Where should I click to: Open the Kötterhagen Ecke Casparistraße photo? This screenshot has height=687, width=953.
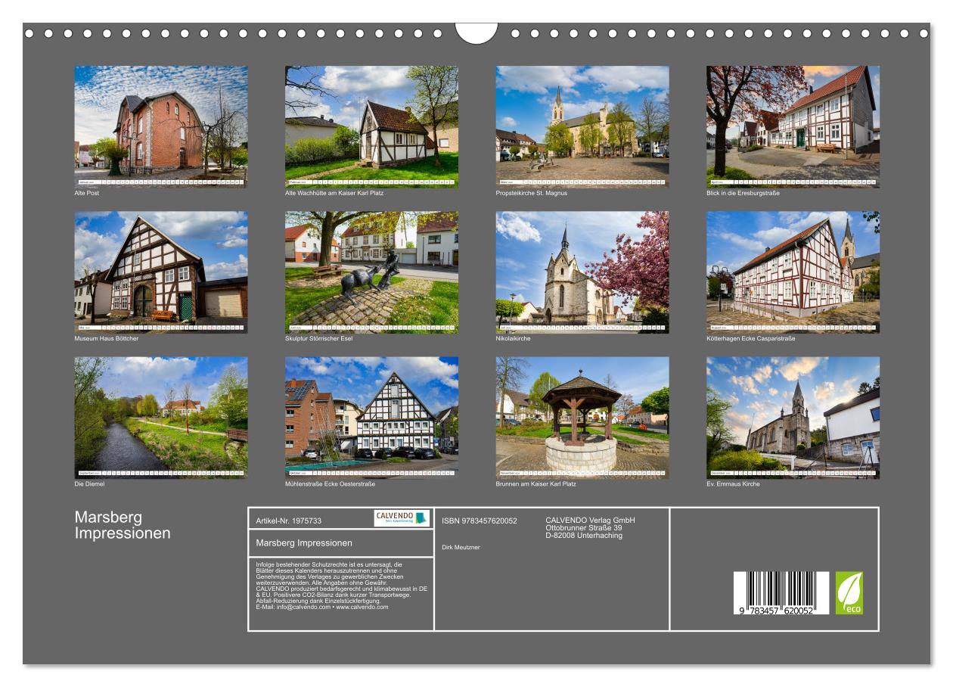click(793, 272)
